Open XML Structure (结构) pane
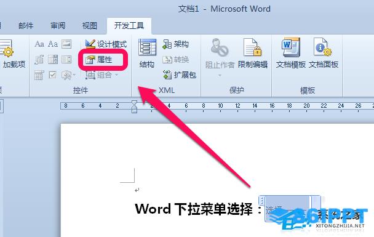The image size is (374, 237). point(147,54)
